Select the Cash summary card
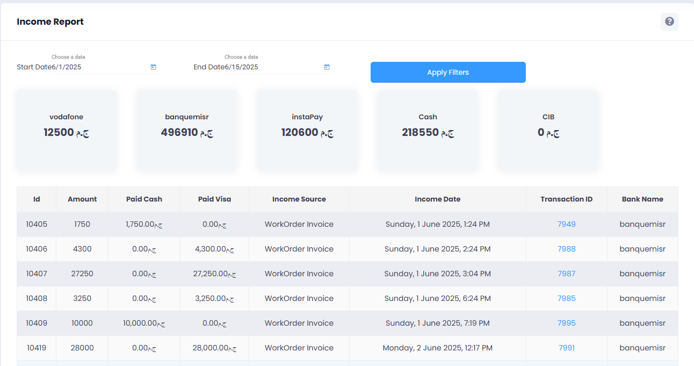 pos(428,131)
